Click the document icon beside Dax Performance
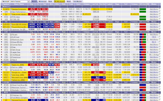163x101 pixels. [x=11, y=12]
